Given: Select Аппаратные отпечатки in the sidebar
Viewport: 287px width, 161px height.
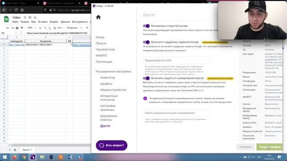Looking at the screenshot, I should (109, 98).
